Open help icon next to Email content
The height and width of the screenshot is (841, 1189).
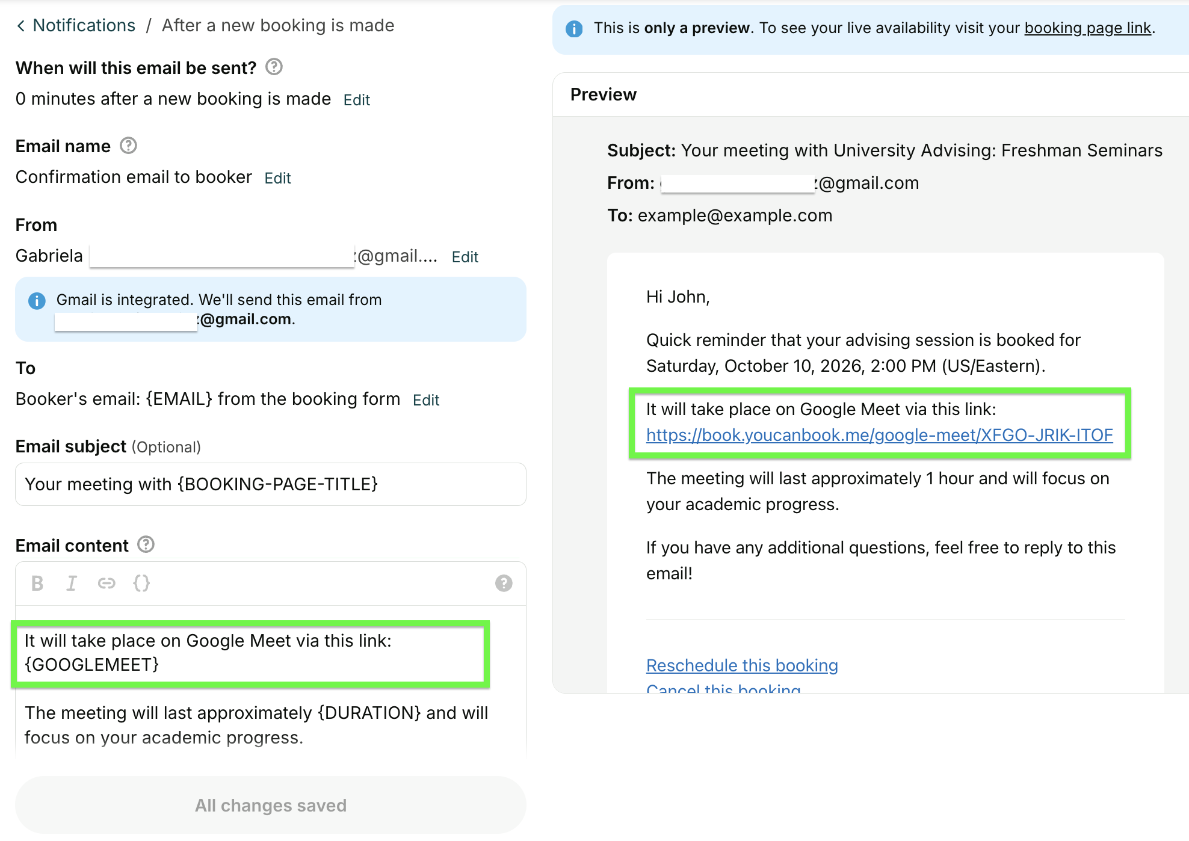coord(146,544)
